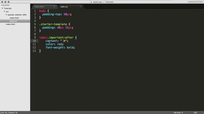The height and width of the screenshot is (114, 204).
Task: Click '.important:after' in the selector
Action: tap(60, 37)
